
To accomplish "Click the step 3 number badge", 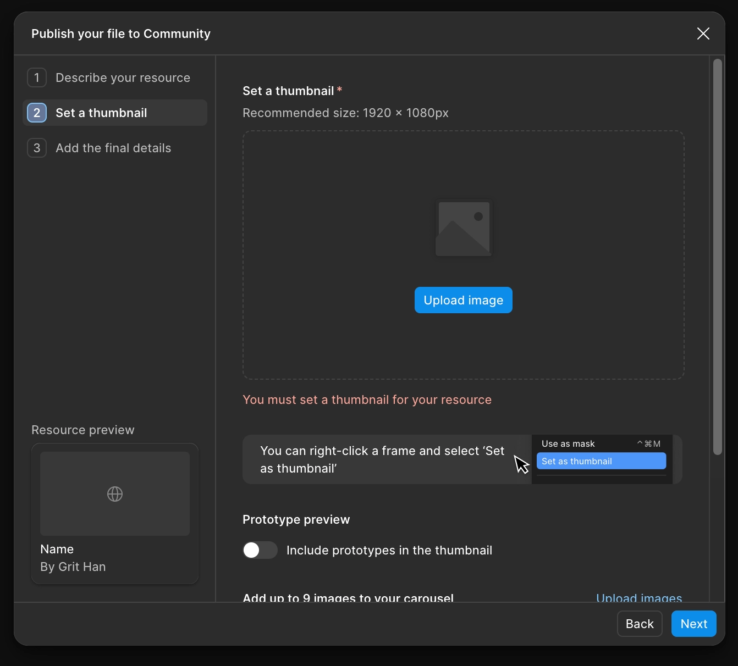I will [37, 148].
